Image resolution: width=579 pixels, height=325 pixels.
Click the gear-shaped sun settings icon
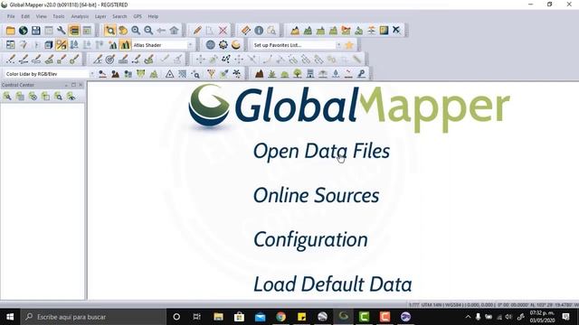tap(223, 45)
